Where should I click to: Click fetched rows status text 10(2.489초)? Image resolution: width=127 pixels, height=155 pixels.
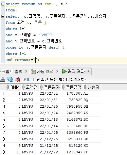coord(76,79)
